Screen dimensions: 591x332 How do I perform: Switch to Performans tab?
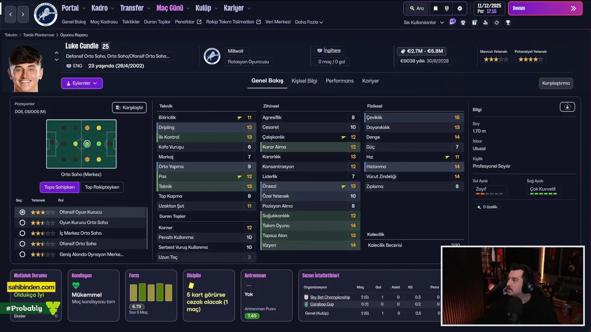(340, 81)
